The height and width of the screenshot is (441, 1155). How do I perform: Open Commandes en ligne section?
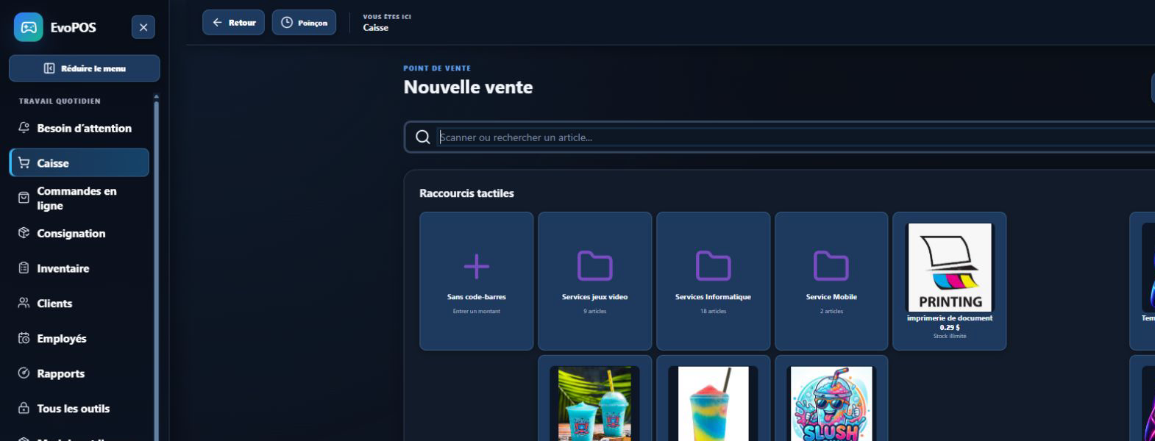click(79, 198)
